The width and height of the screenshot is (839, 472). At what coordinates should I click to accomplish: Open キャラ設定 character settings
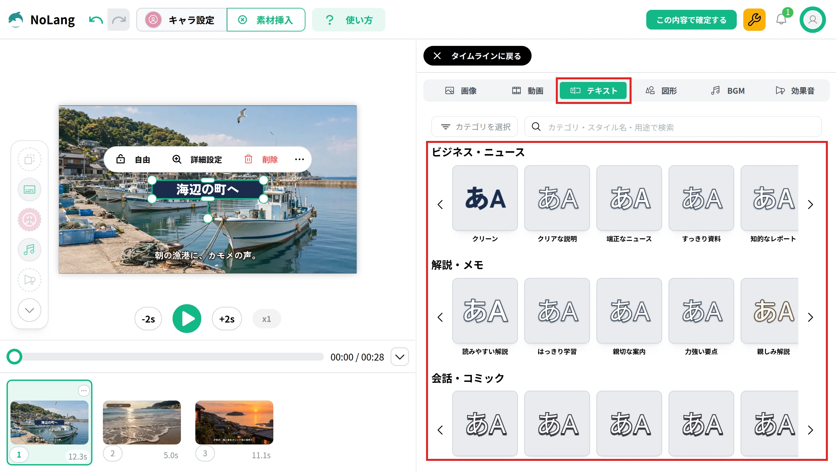(182, 20)
